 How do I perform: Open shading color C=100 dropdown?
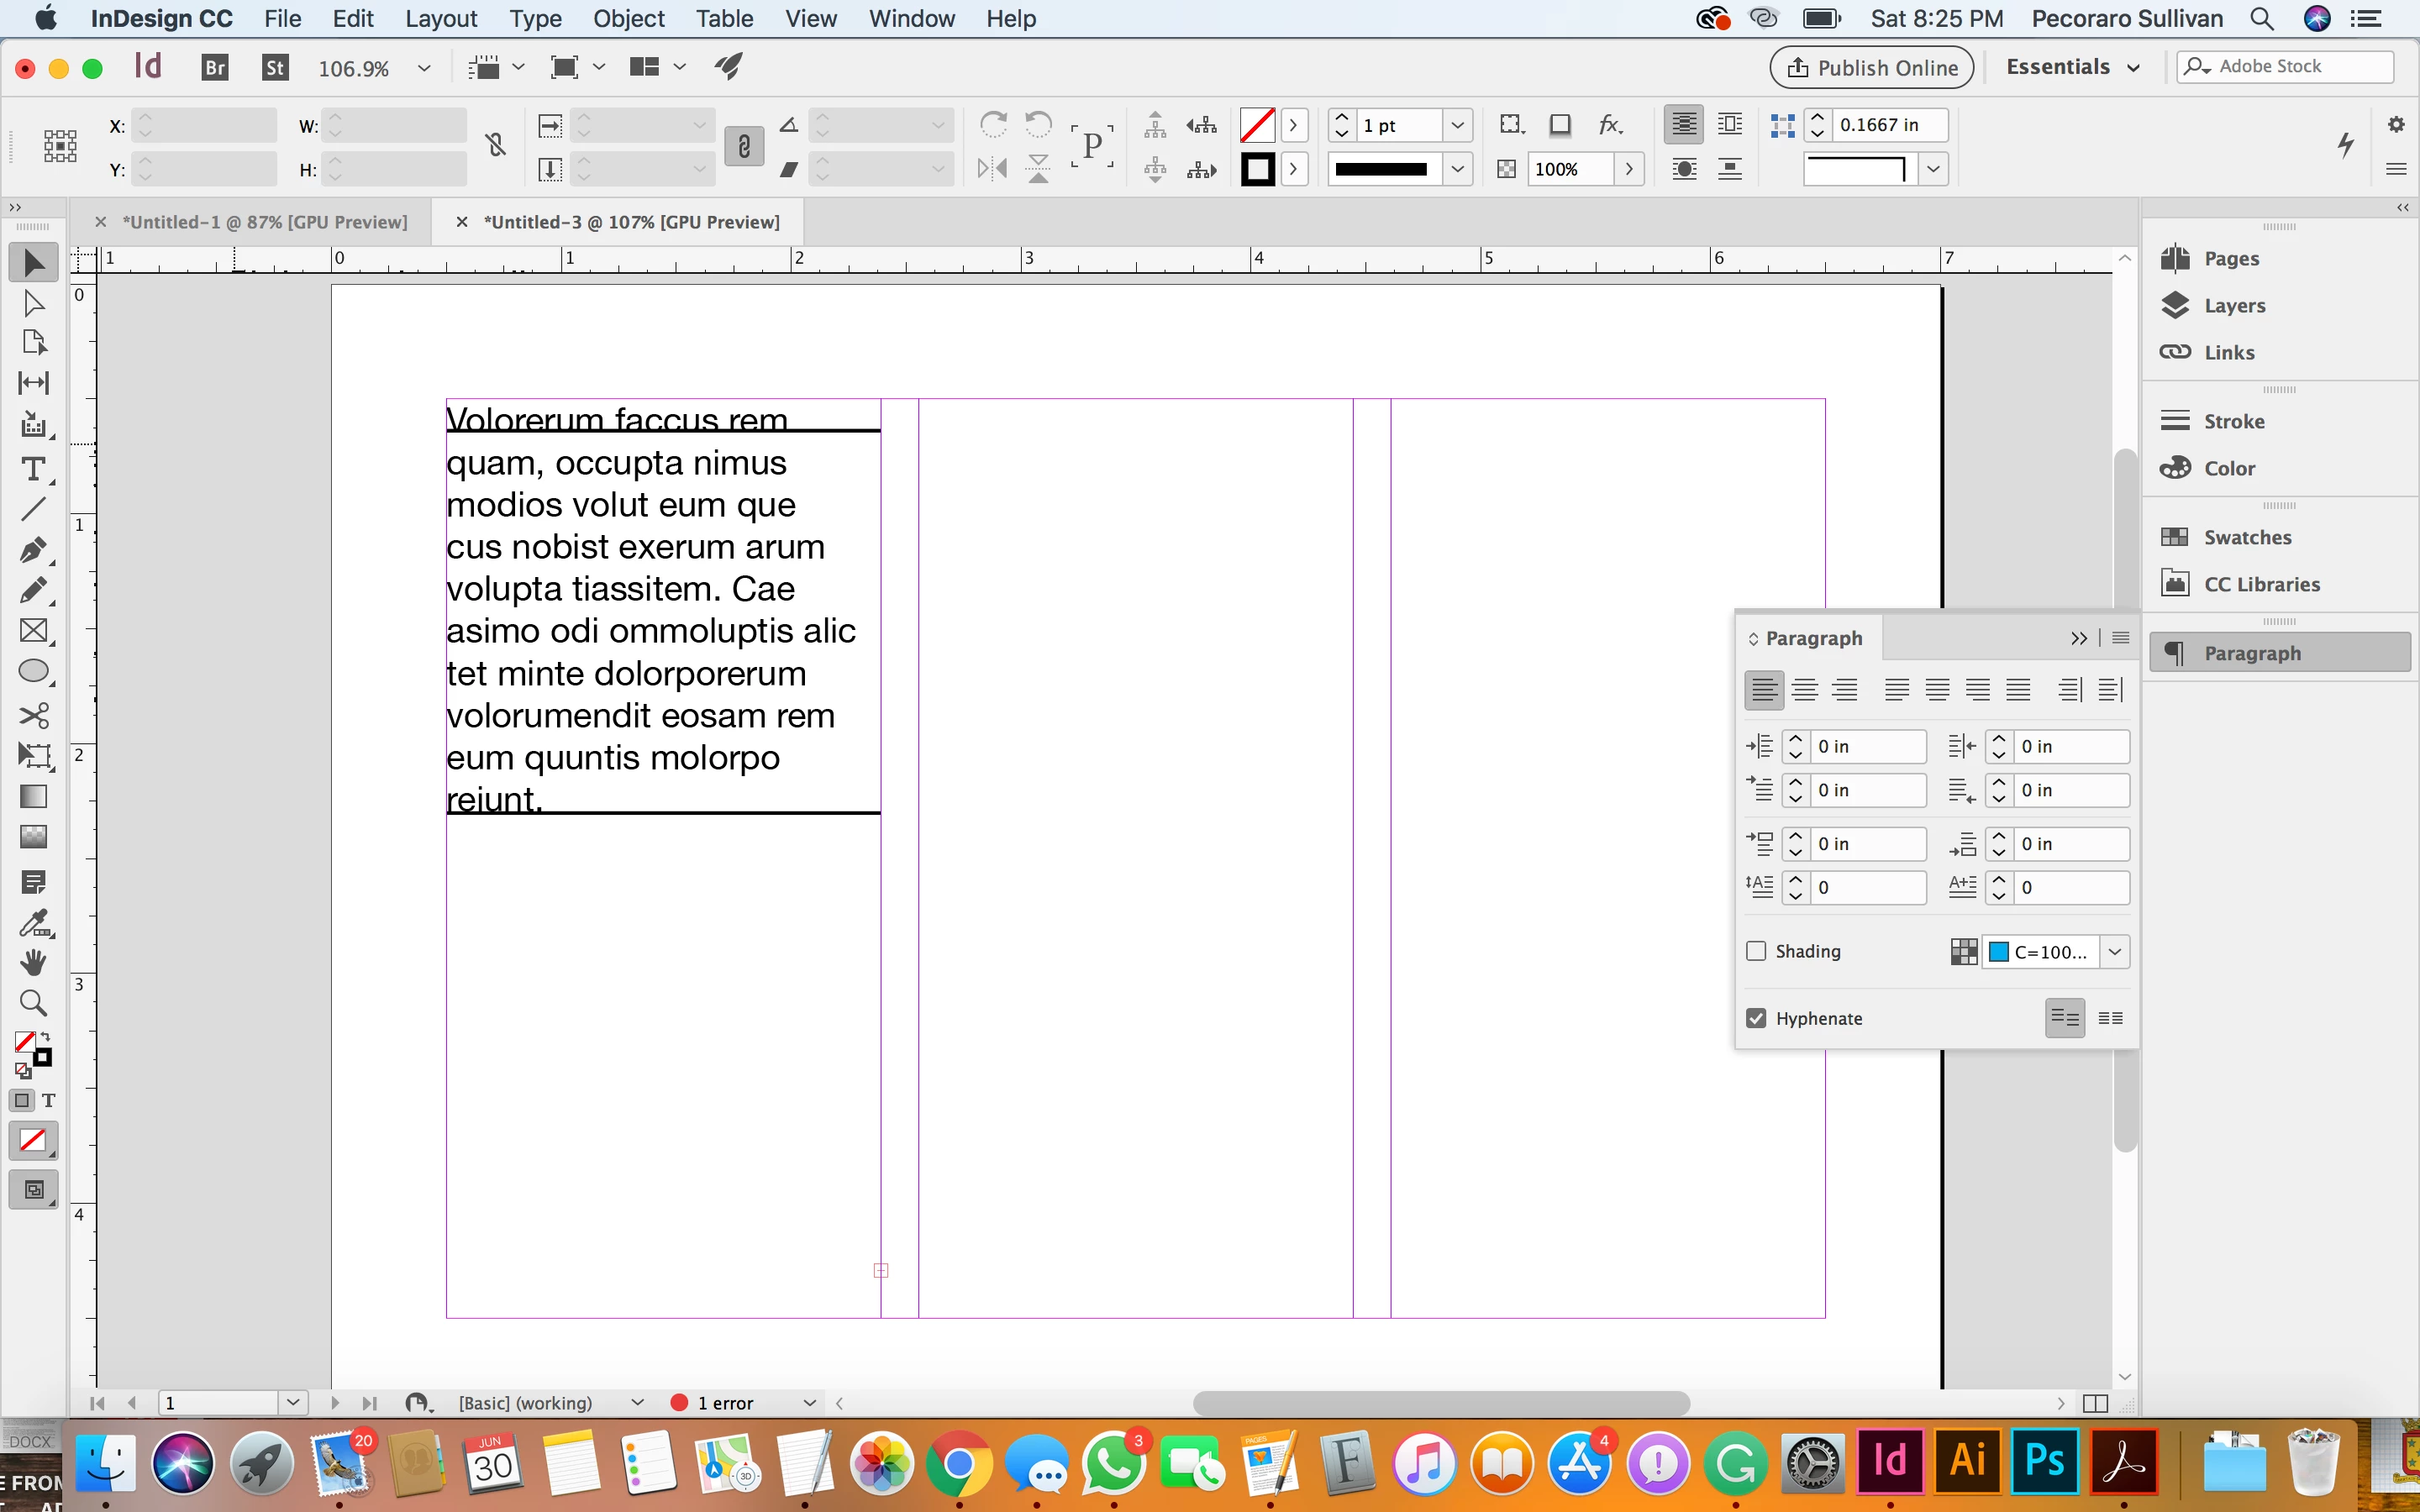click(2114, 952)
